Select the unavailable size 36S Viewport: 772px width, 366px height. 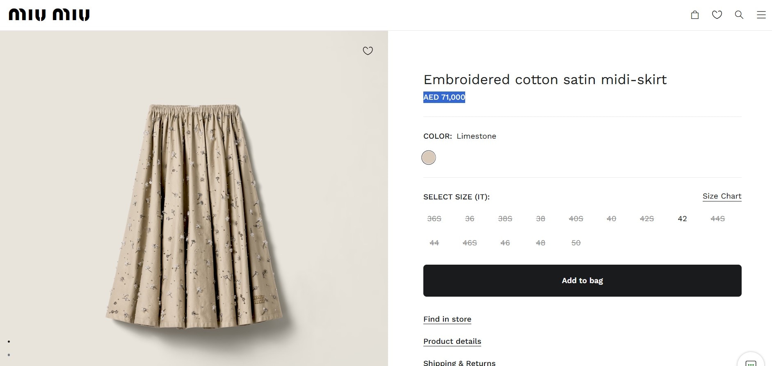click(434, 219)
